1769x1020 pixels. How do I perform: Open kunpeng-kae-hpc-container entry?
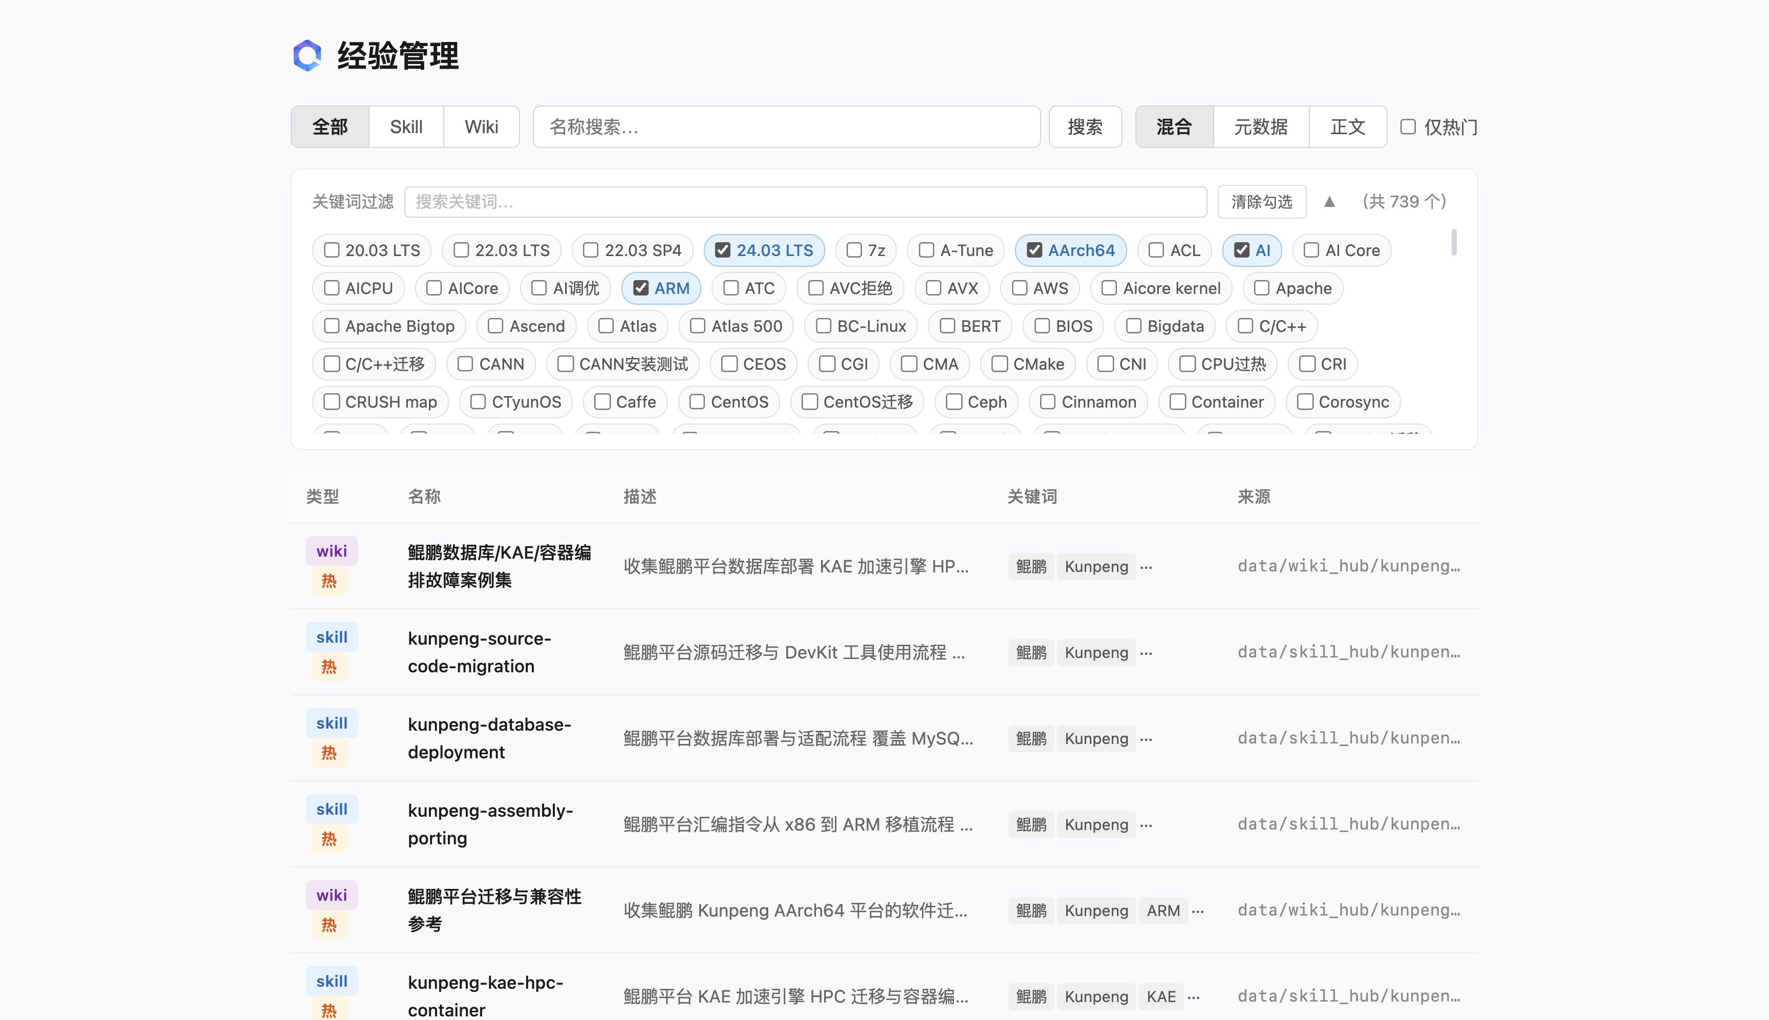485,996
